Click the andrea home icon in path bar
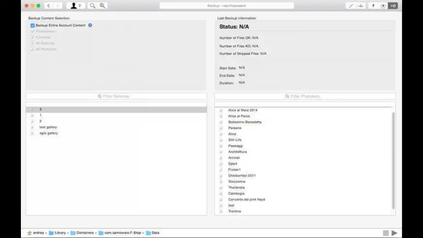The height and width of the screenshot is (238, 423). [29, 233]
